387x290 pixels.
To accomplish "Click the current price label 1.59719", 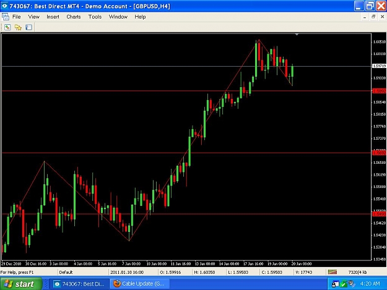I will coord(379,66).
